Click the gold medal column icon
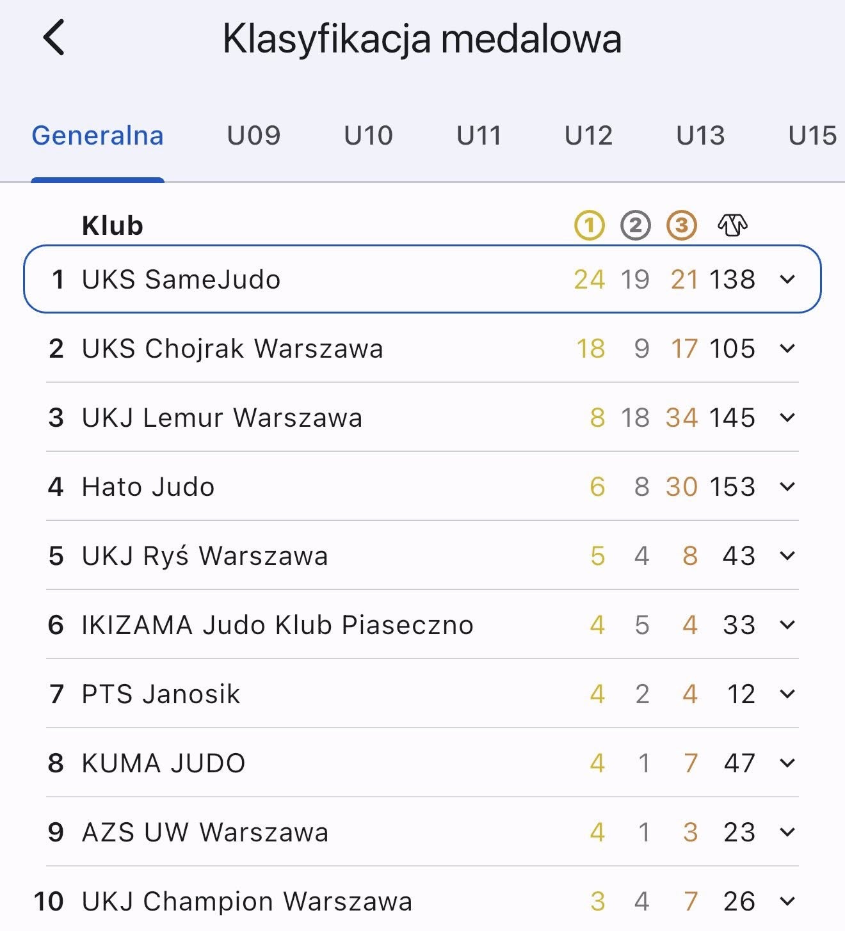 click(x=590, y=225)
